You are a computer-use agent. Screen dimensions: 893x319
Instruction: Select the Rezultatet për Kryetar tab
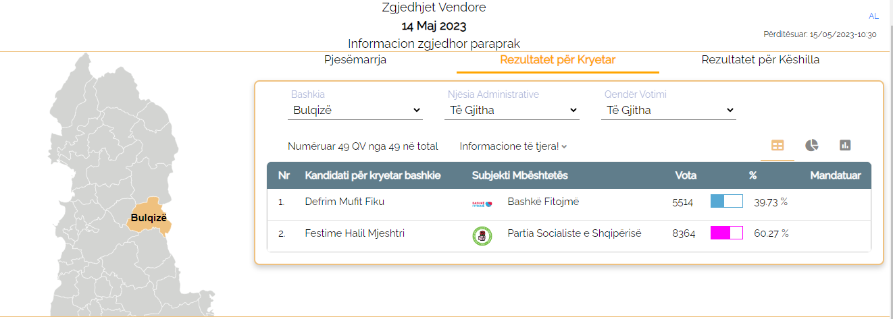tap(558, 60)
